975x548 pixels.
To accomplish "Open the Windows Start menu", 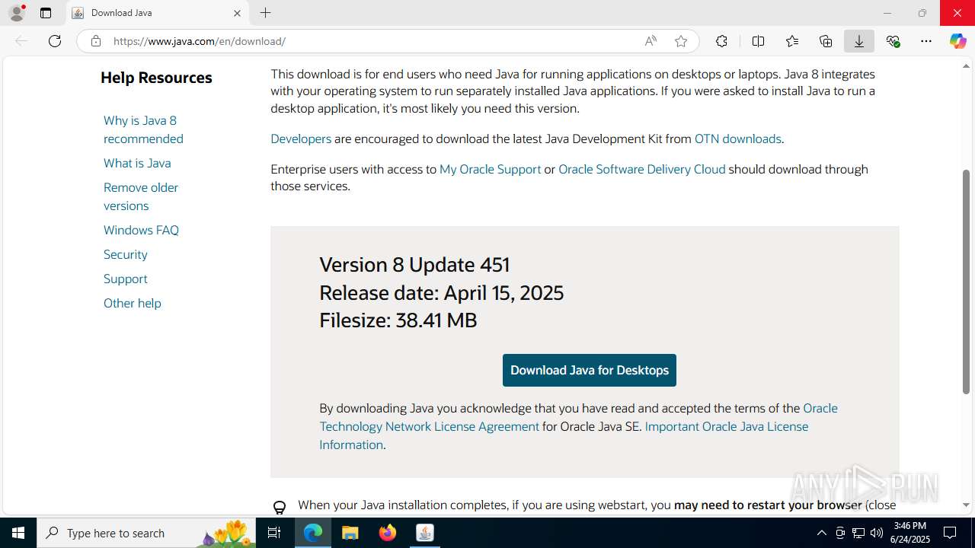I will pos(18,533).
